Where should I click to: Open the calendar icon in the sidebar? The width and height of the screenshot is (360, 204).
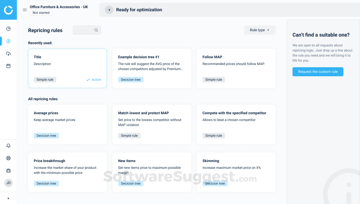(x=8, y=66)
